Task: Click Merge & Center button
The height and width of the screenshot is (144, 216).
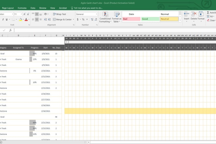Action: click(62, 19)
